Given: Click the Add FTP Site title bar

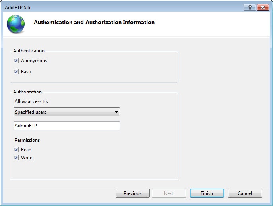Looking at the screenshot, I should click(119, 7).
